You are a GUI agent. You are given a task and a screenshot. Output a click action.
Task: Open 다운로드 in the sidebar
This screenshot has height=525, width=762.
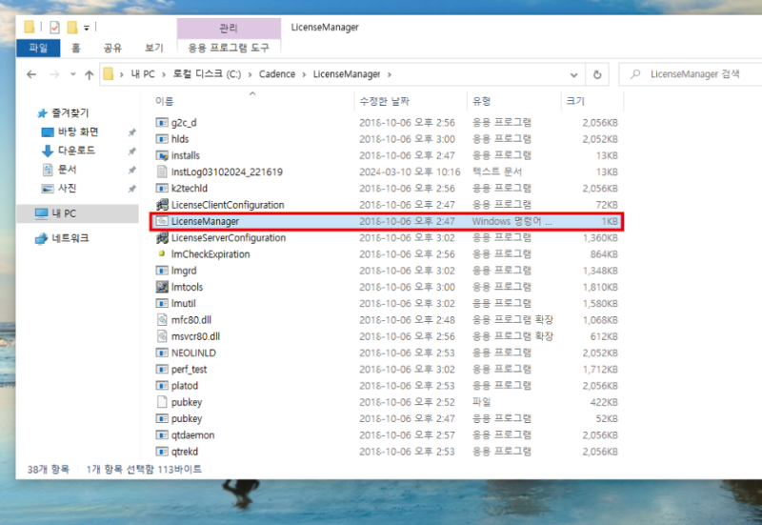click(77, 151)
